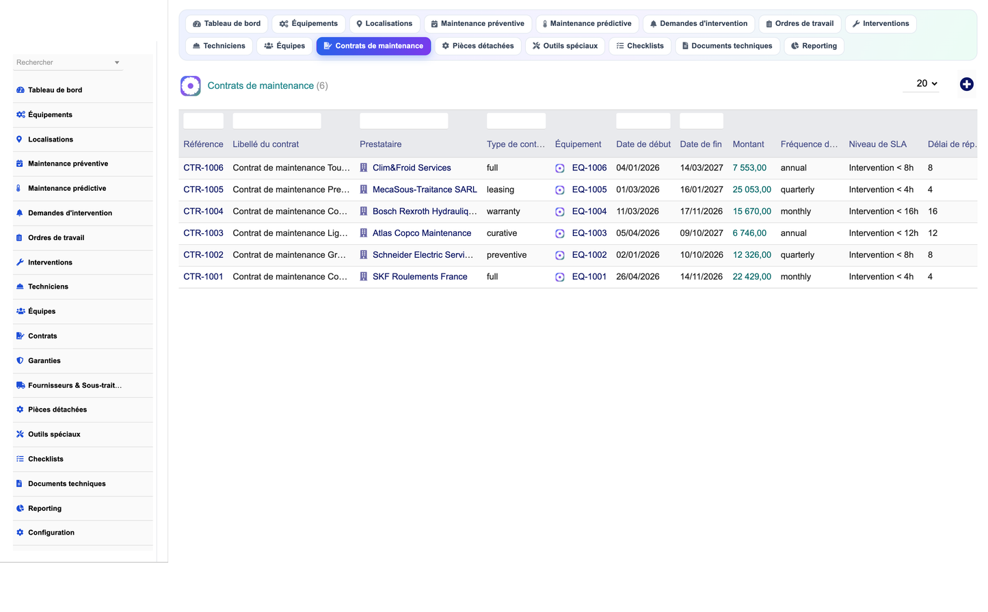Click the Prestataire filter field

coord(404,121)
